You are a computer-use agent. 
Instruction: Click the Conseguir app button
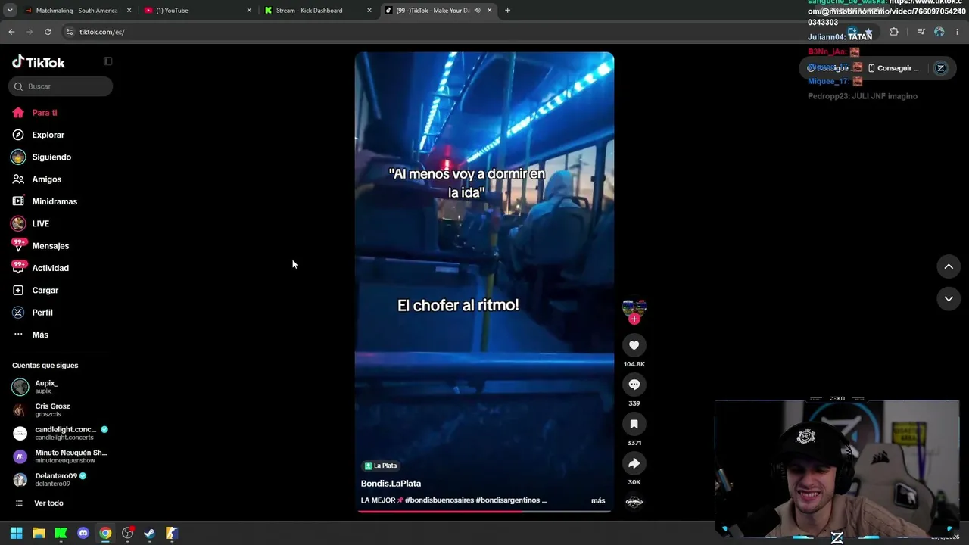point(893,68)
